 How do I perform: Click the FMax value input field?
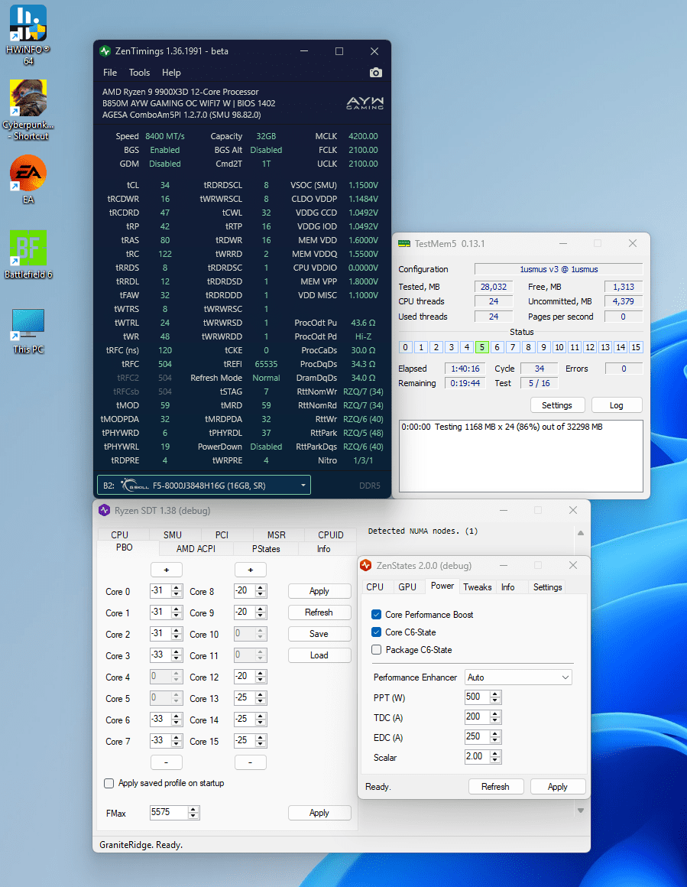[168, 813]
